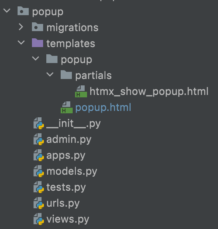Click the Python icon next to admin.py
Image resolution: width=218 pixels, height=229 pixels.
[39, 139]
